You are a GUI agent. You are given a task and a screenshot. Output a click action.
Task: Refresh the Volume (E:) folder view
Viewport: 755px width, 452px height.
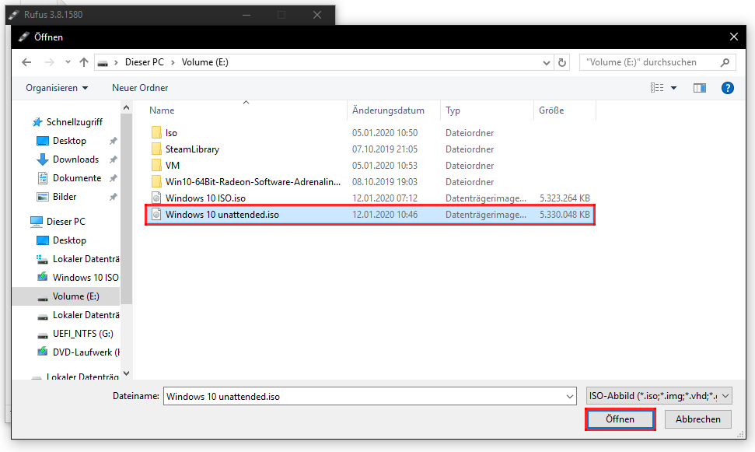tap(562, 63)
